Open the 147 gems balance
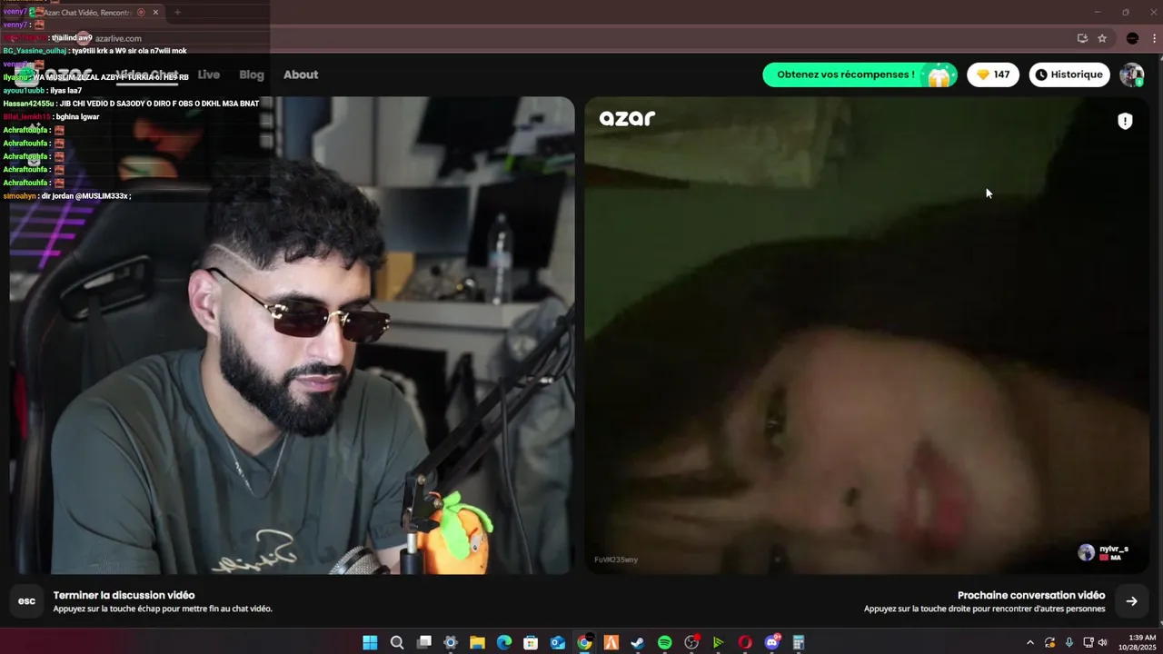 (993, 74)
